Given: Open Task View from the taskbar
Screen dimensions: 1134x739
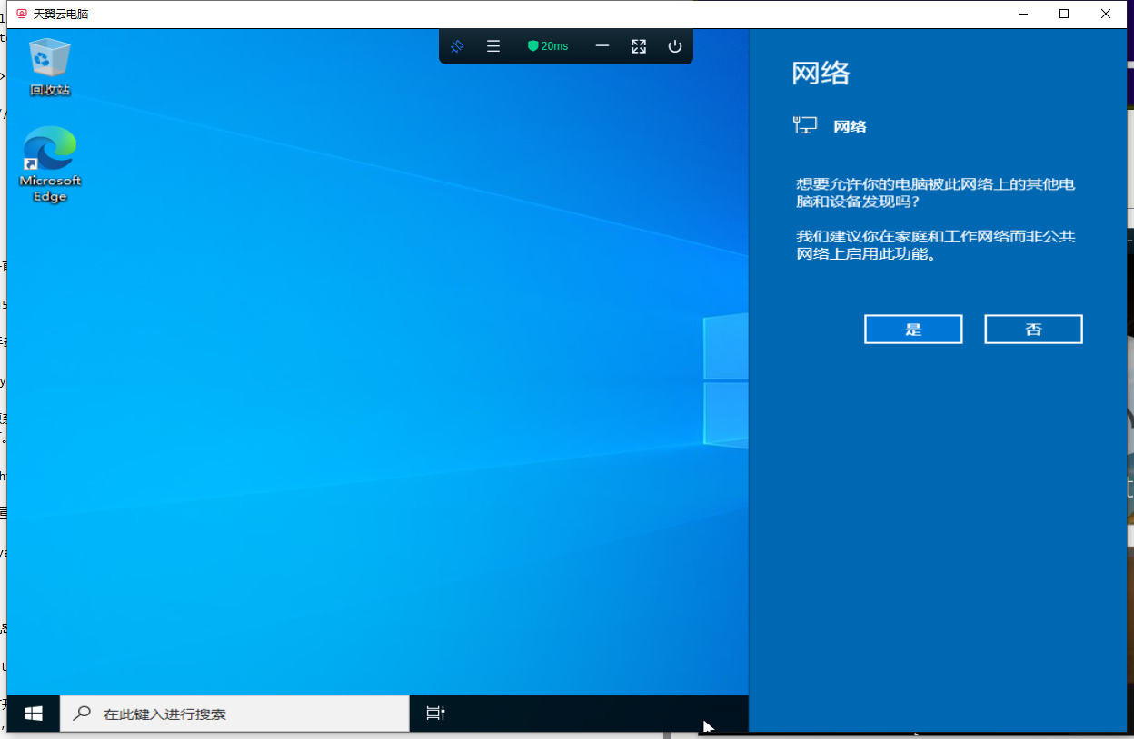Looking at the screenshot, I should [x=436, y=714].
